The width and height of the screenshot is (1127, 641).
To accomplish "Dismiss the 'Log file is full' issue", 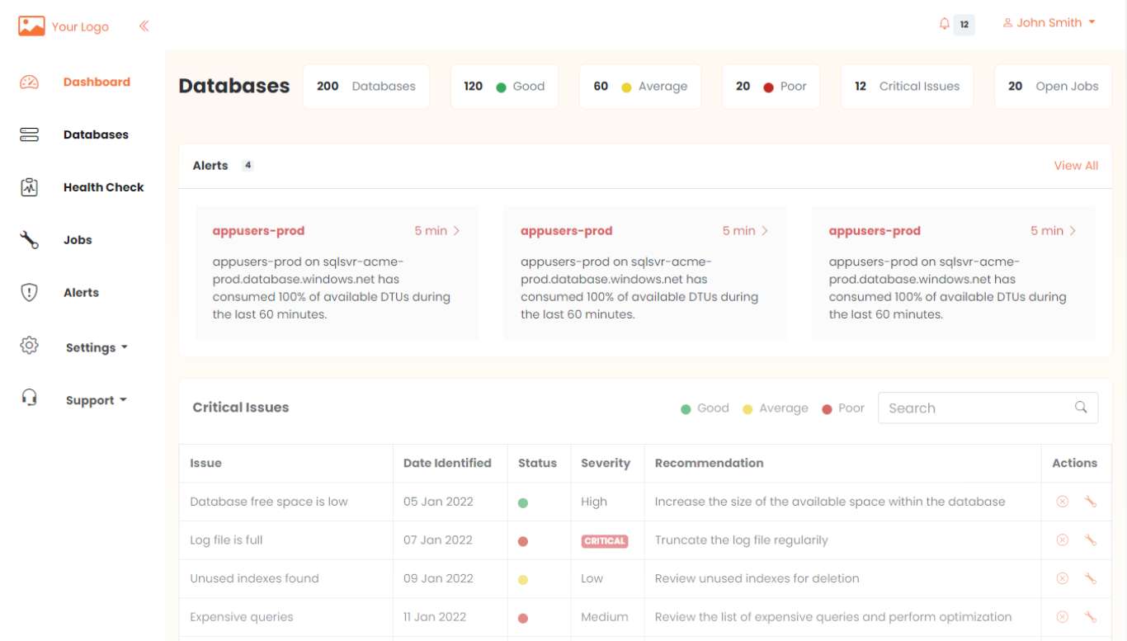I will click(1063, 540).
